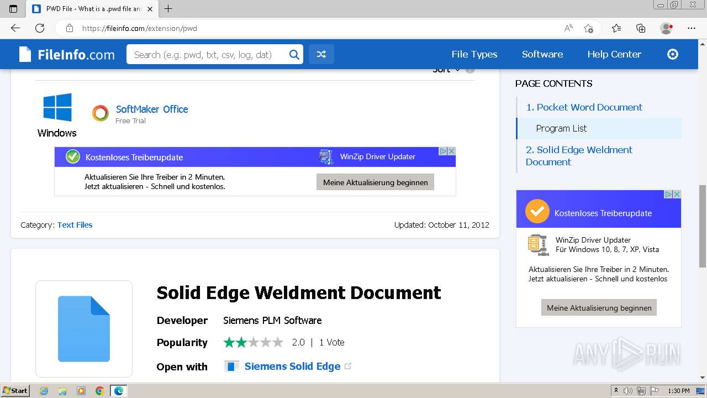The height and width of the screenshot is (398, 707).
Task: Open the SoftMaker Office link
Action: pos(152,109)
